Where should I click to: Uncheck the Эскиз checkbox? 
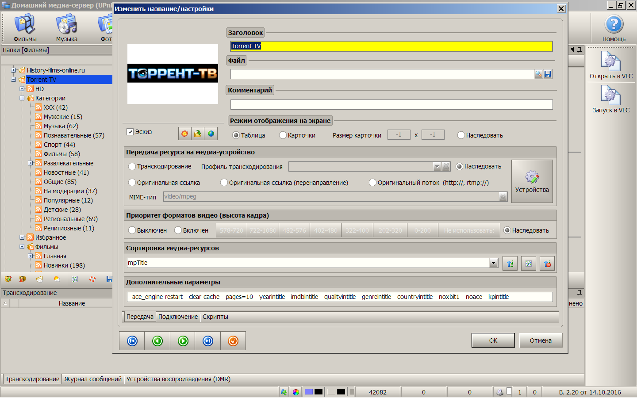130,132
